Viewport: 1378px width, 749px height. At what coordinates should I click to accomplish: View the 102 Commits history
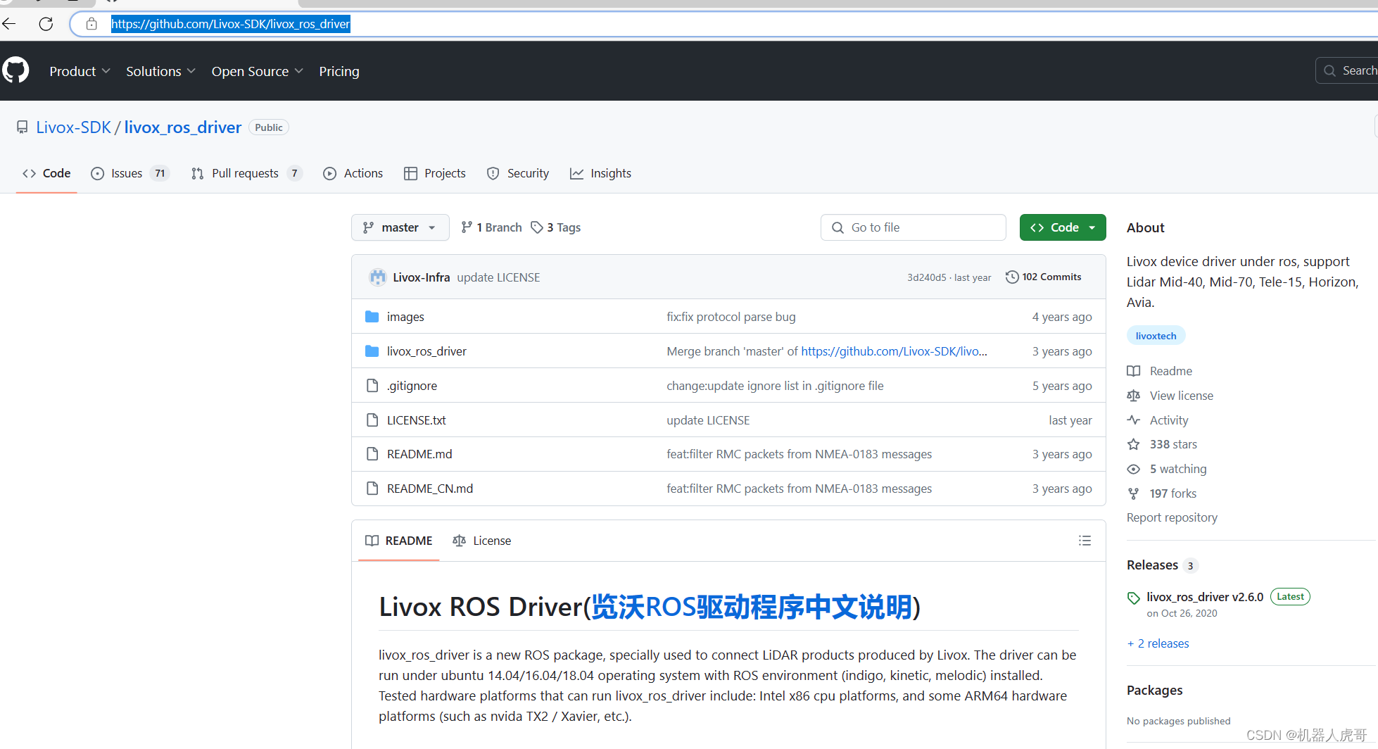[1044, 277]
